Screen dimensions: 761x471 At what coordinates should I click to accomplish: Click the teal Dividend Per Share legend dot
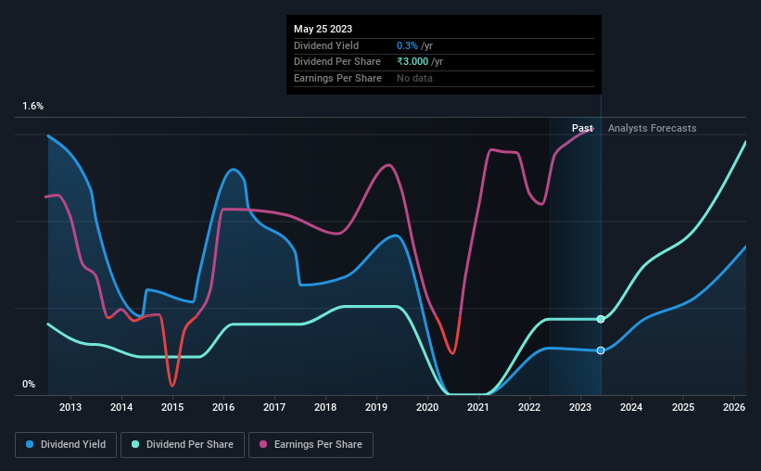coord(135,444)
